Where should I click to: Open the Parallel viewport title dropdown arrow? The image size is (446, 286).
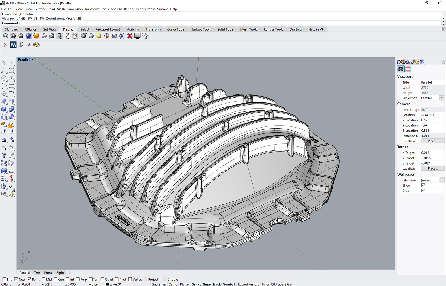click(x=33, y=60)
